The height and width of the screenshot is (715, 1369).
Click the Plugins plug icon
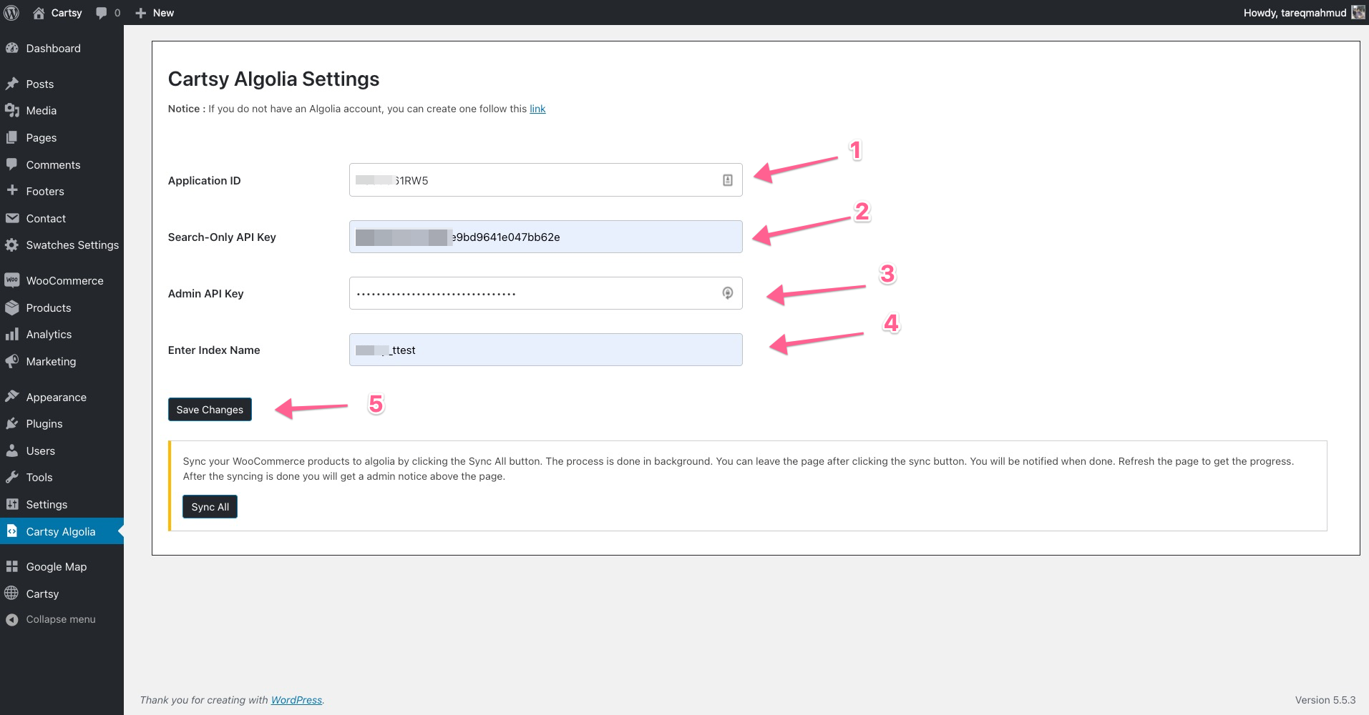tap(12, 423)
